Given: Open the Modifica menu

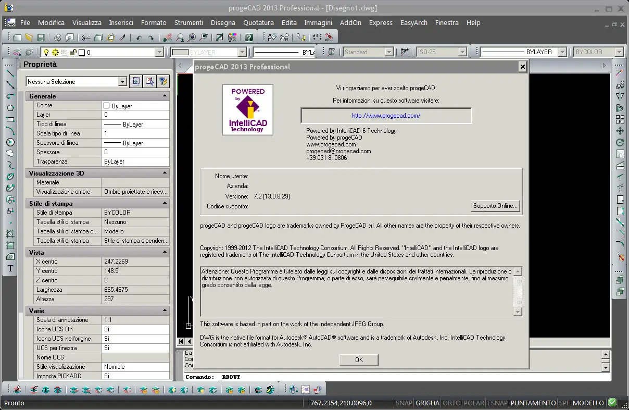Looking at the screenshot, I should [51, 22].
